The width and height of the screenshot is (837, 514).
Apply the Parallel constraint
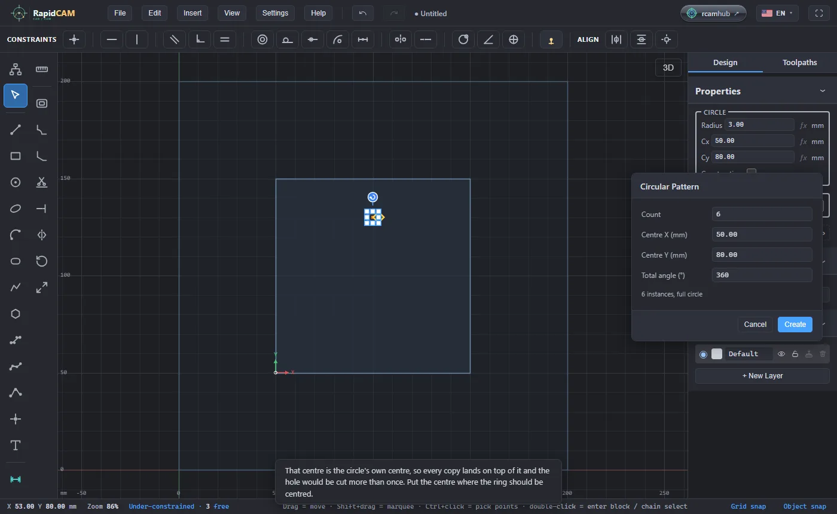pyautogui.click(x=175, y=39)
